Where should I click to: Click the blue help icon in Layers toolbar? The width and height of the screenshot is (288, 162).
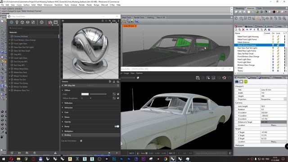[x=269, y=30]
